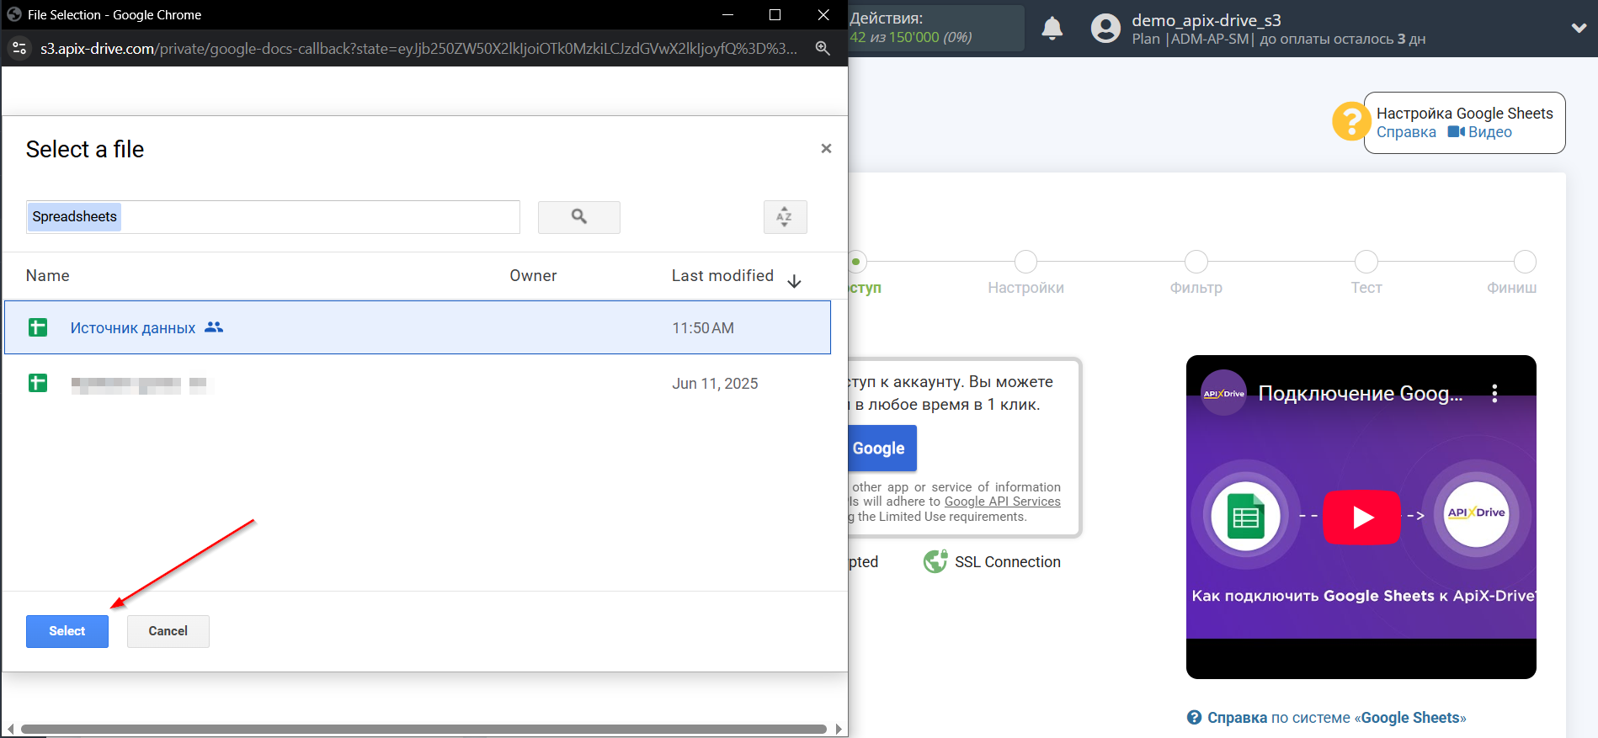The width and height of the screenshot is (1598, 738).
Task: Go to the Финиш step
Action: coord(1511,288)
